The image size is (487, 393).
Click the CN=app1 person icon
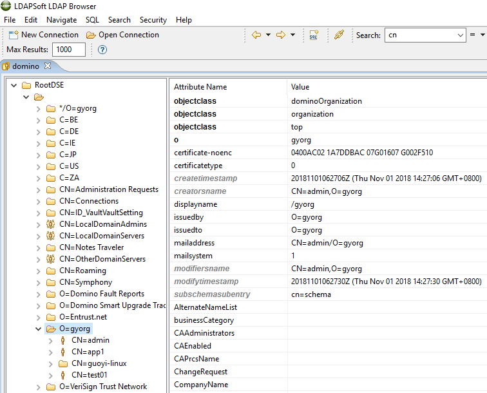click(62, 352)
